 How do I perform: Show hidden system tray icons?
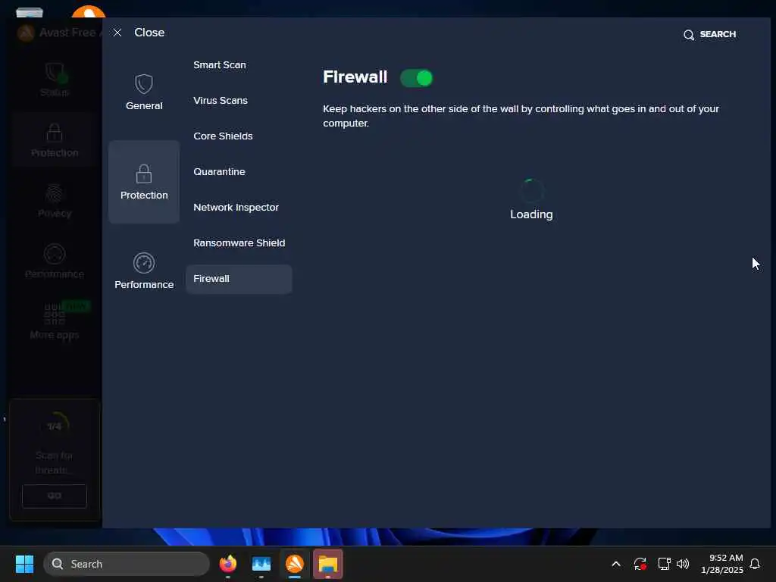pos(616,564)
